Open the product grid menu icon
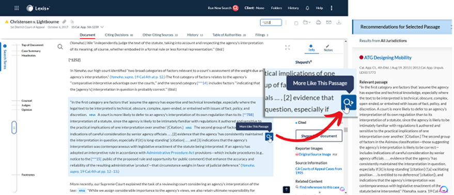454x195 pixels. coord(17,8)
